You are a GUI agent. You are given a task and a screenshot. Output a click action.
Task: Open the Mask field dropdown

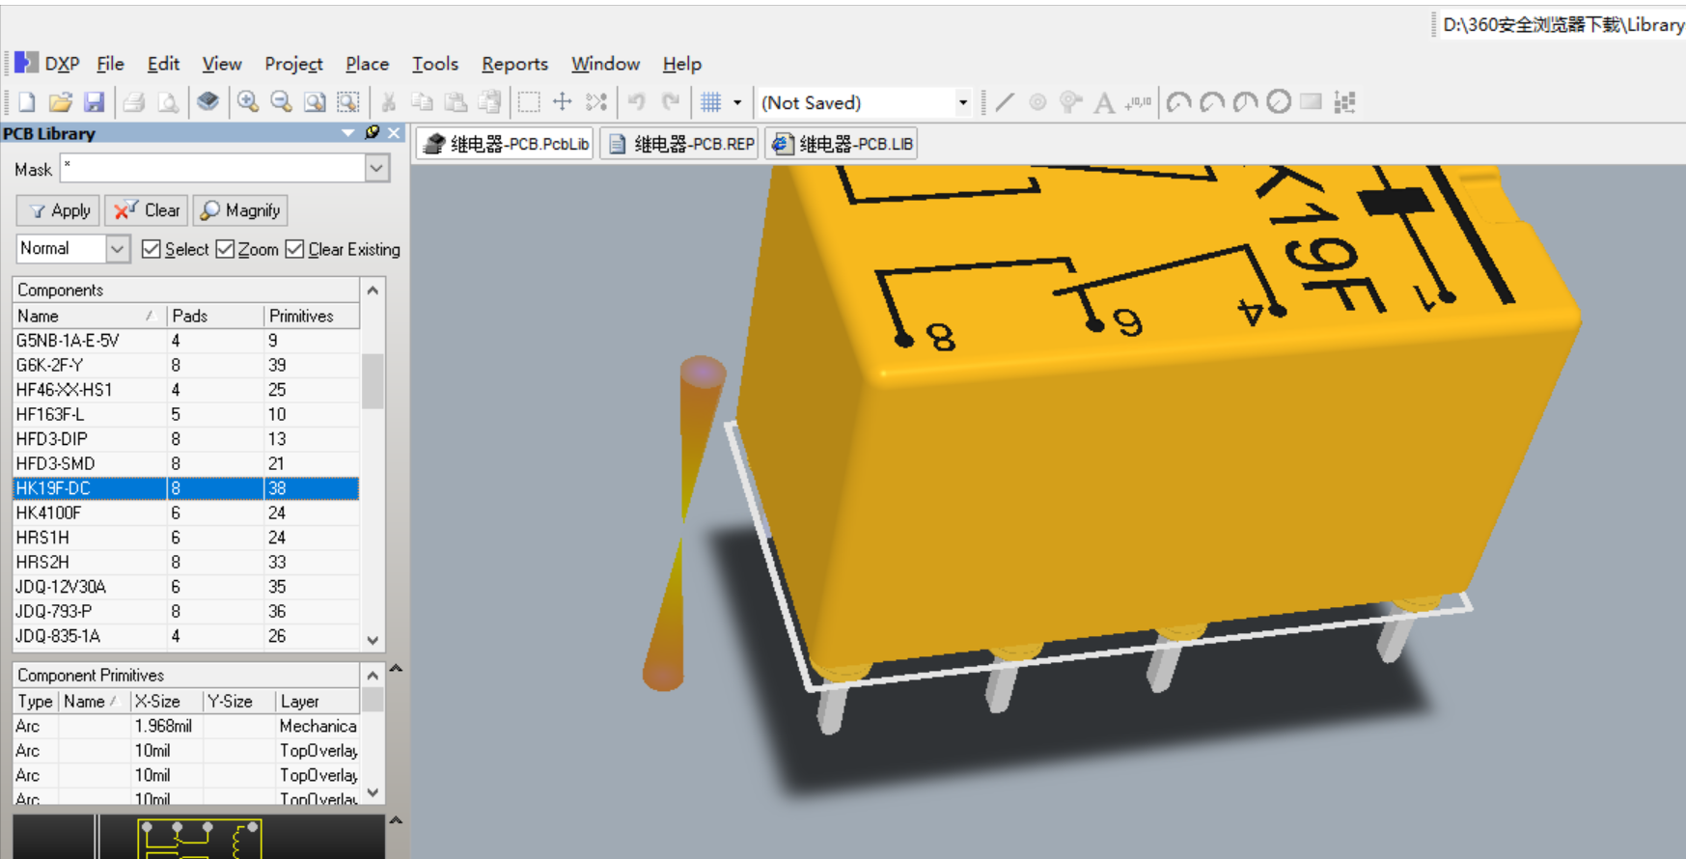tap(377, 169)
